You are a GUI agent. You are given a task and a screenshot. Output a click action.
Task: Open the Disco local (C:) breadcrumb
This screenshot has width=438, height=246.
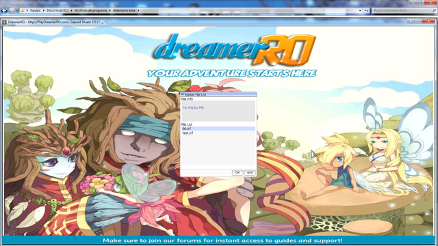57,10
